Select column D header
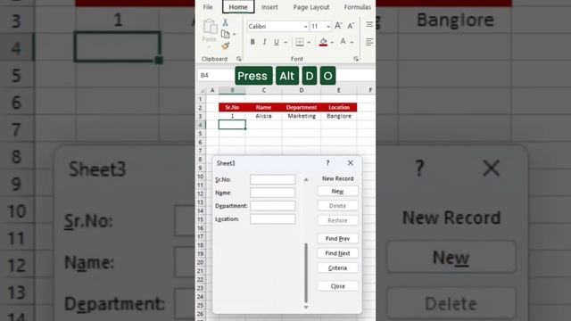 click(x=302, y=90)
